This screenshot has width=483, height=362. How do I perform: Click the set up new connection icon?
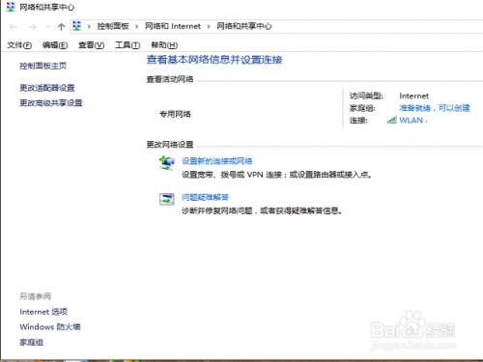[167, 162]
